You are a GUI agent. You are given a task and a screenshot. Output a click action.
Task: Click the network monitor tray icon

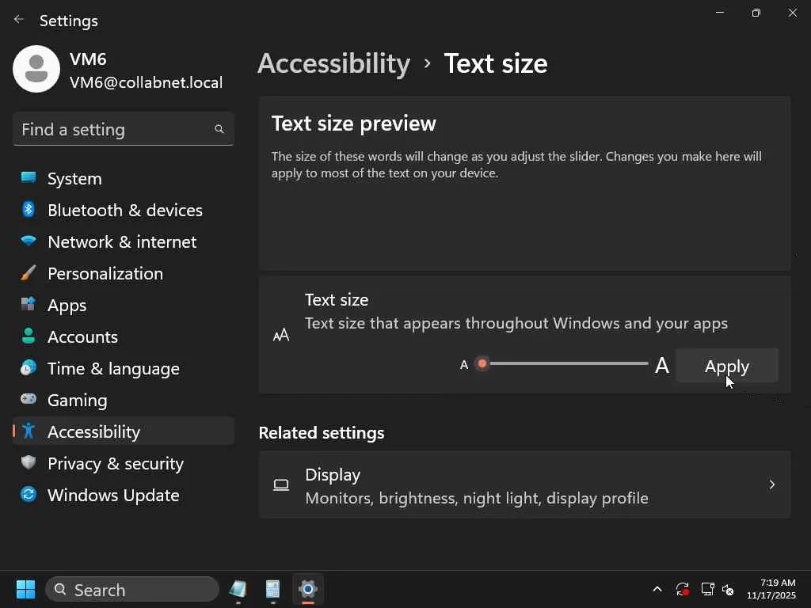[707, 589]
